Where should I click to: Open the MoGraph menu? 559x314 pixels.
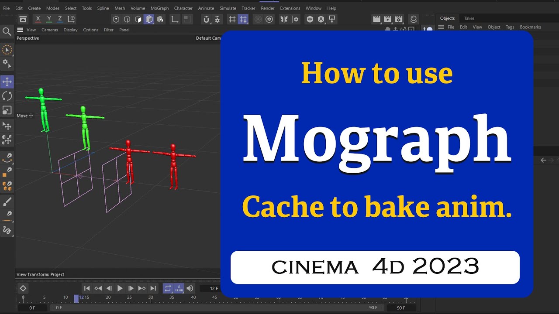(x=159, y=8)
